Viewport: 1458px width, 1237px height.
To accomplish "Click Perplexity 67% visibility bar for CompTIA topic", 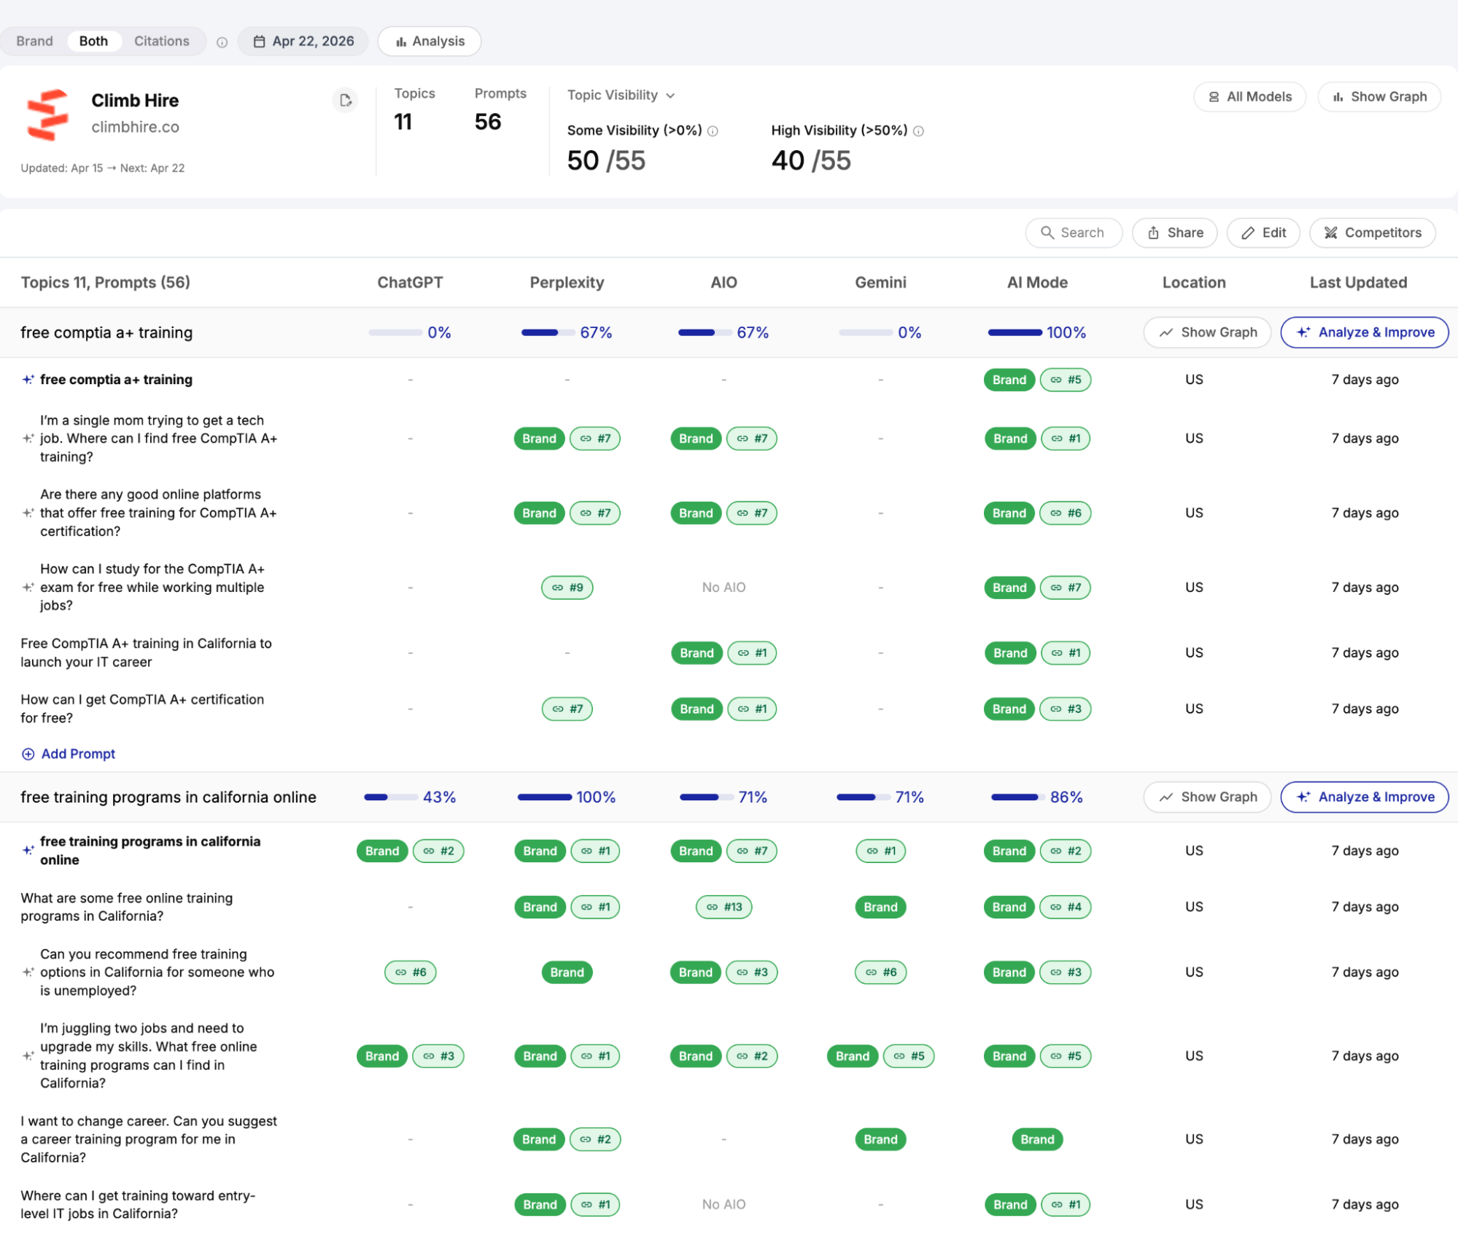I will coord(548,333).
